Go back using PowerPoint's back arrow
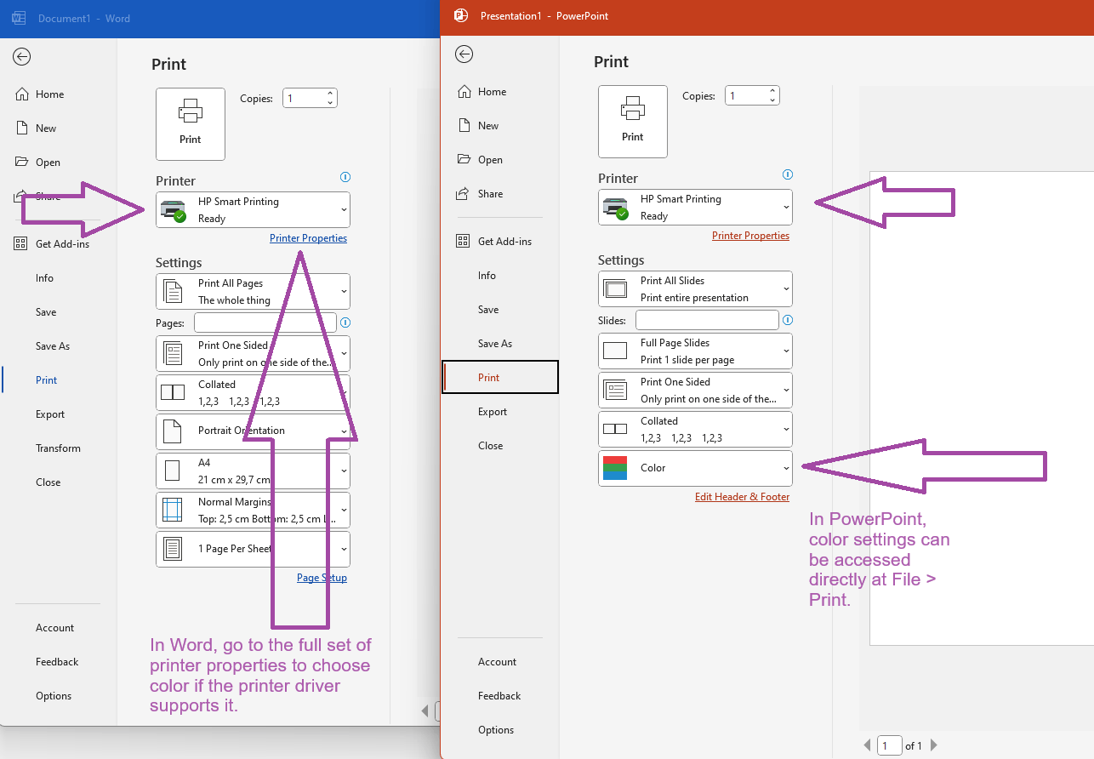The image size is (1094, 759). click(x=464, y=54)
